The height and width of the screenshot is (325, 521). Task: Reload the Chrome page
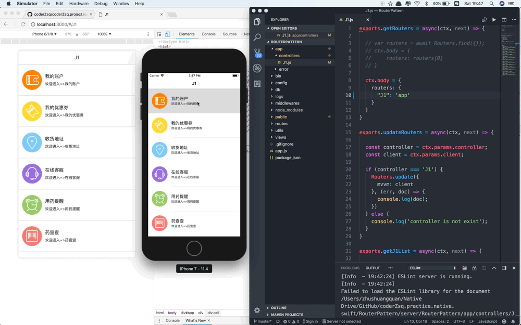(23, 24)
